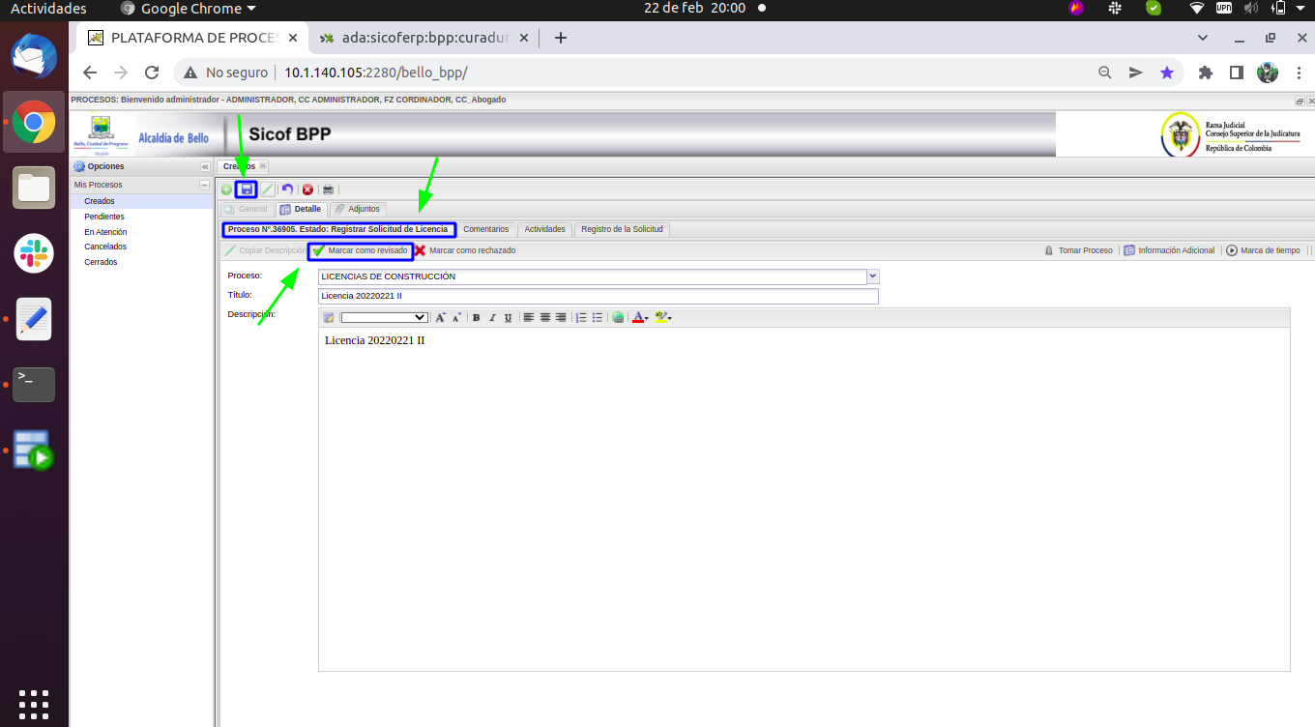
Task: Click the save floppy disk icon
Action: click(x=247, y=189)
